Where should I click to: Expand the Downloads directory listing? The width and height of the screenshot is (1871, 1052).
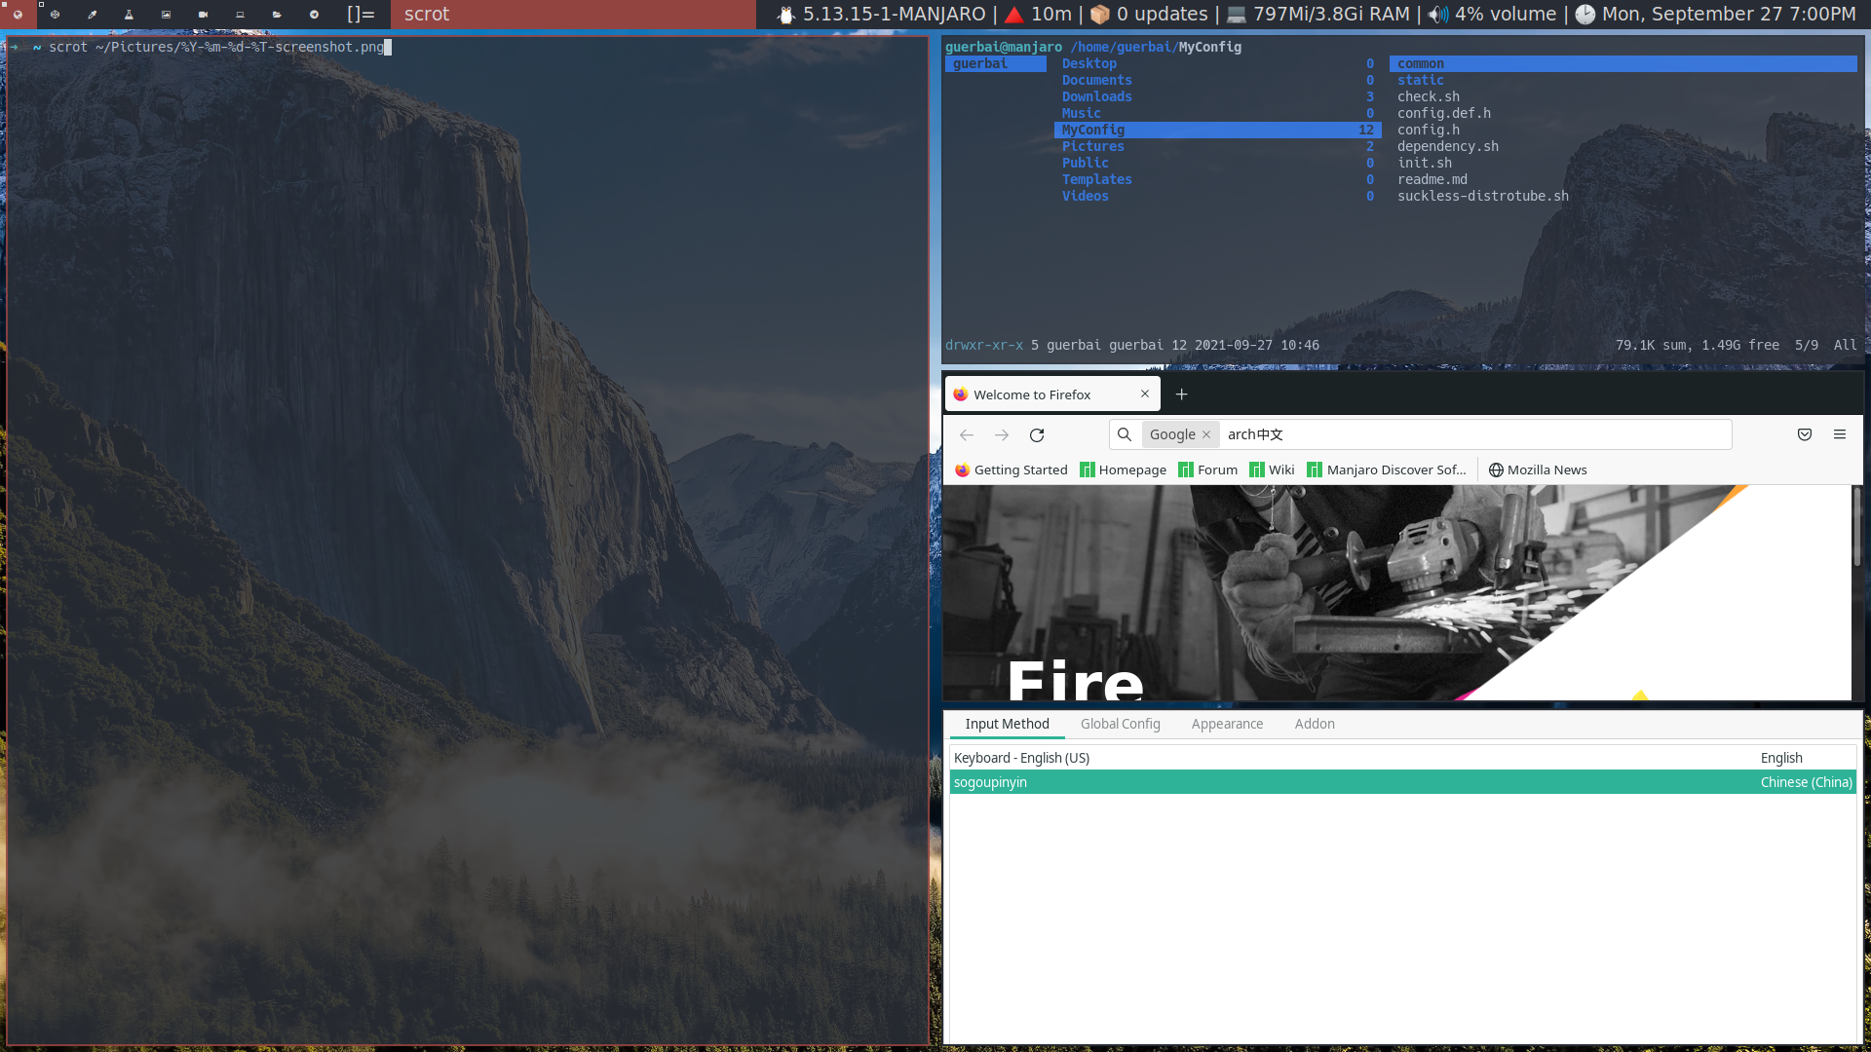tap(1097, 96)
